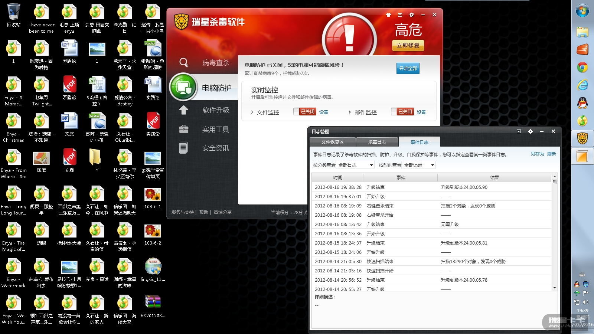Click the 立即修复 button

coord(408,45)
